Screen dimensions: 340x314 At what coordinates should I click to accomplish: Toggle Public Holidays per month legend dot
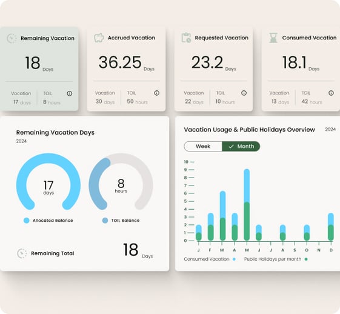click(306, 259)
